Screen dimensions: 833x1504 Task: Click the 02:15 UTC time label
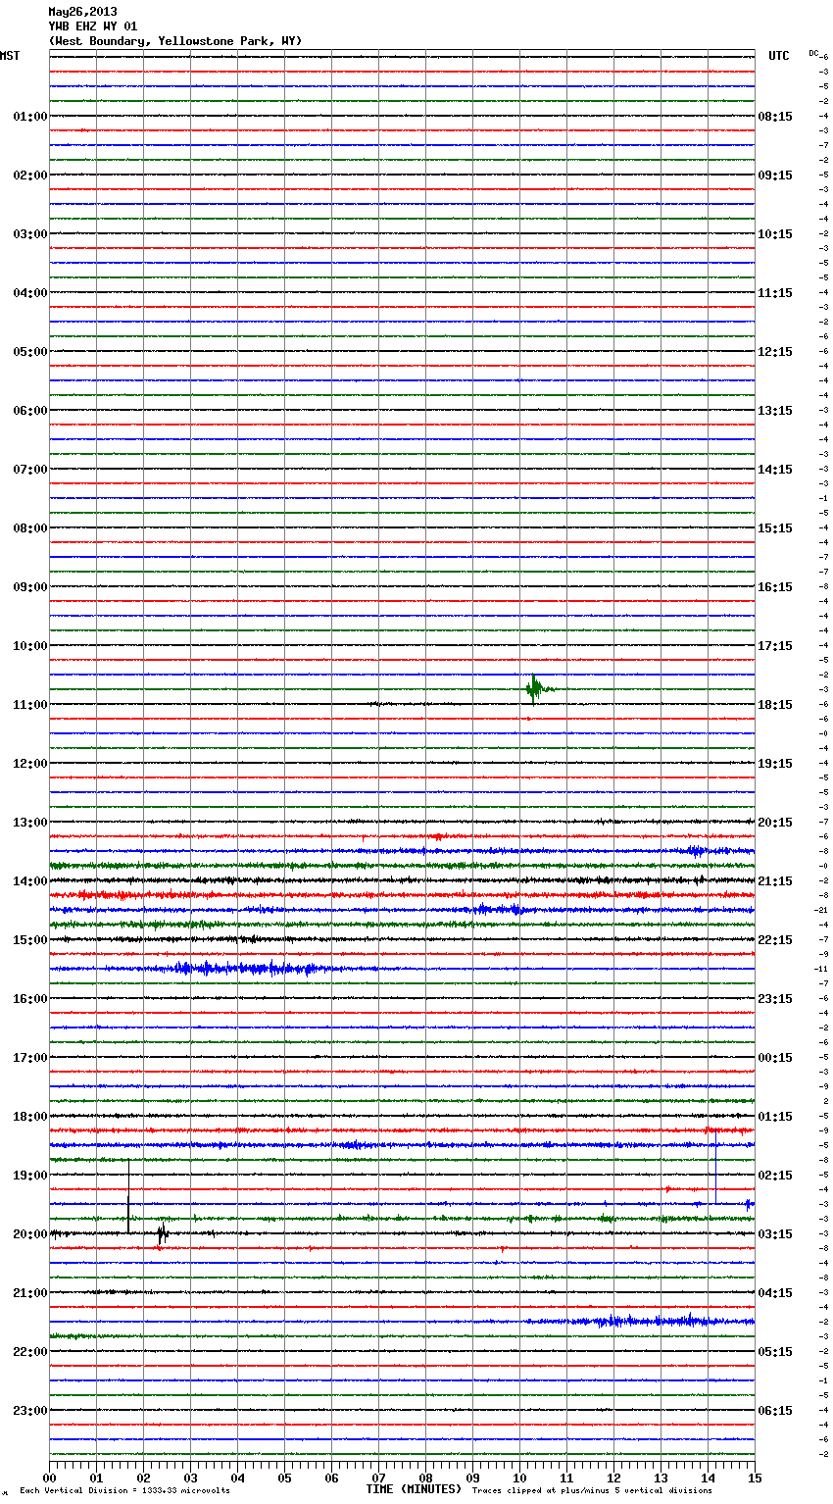point(775,1175)
